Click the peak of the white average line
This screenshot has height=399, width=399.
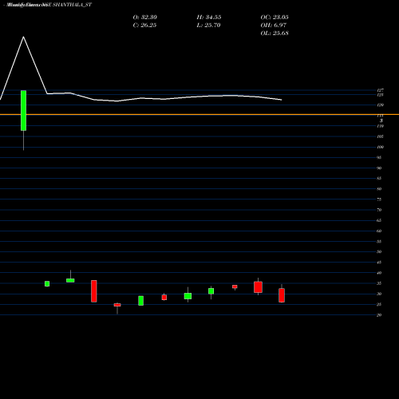point(23,37)
